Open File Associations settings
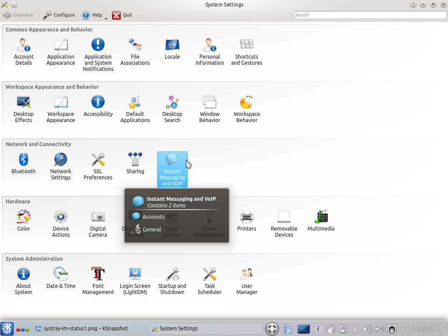The image size is (448, 336). (135, 52)
